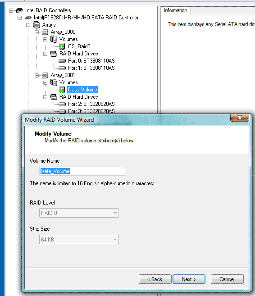This screenshot has height=296, width=255.
Task: Click the Volumes icon under Array_0001
Action: [54, 82]
